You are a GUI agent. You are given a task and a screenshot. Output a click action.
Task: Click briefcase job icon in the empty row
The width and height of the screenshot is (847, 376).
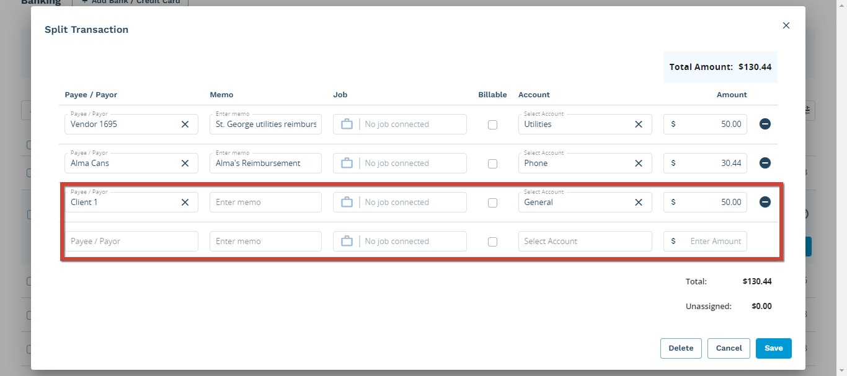(x=347, y=241)
